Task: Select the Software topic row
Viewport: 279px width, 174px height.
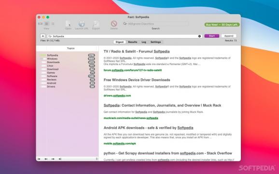Action: coord(67,76)
